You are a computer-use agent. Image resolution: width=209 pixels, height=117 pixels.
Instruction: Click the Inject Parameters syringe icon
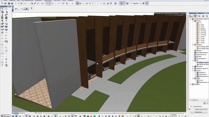(x=38, y=4)
